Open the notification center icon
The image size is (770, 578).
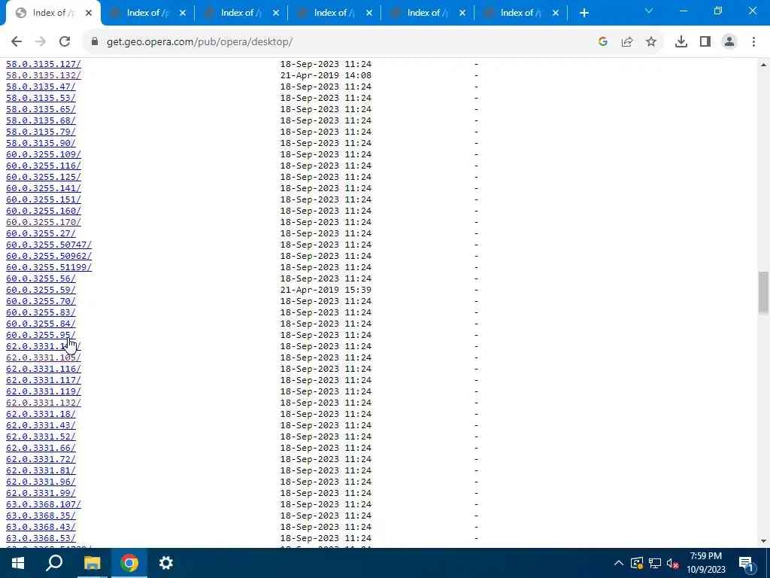click(746, 563)
